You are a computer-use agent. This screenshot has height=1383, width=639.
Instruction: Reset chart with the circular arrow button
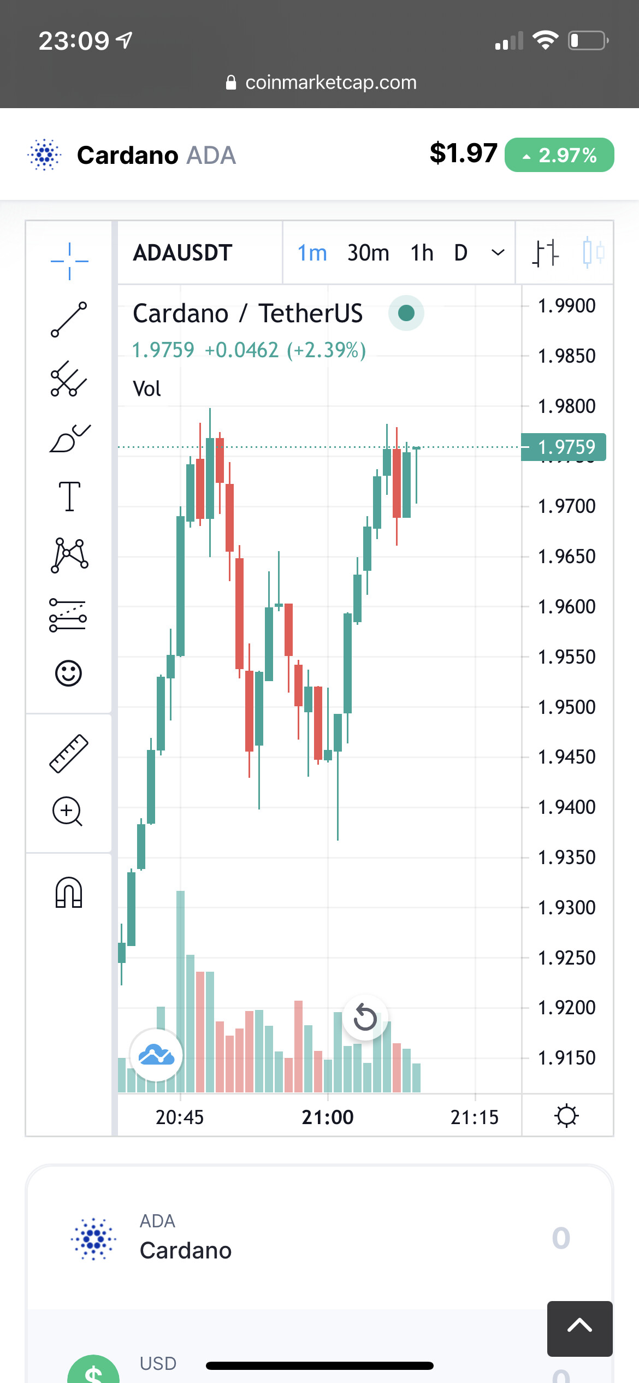(x=365, y=1018)
